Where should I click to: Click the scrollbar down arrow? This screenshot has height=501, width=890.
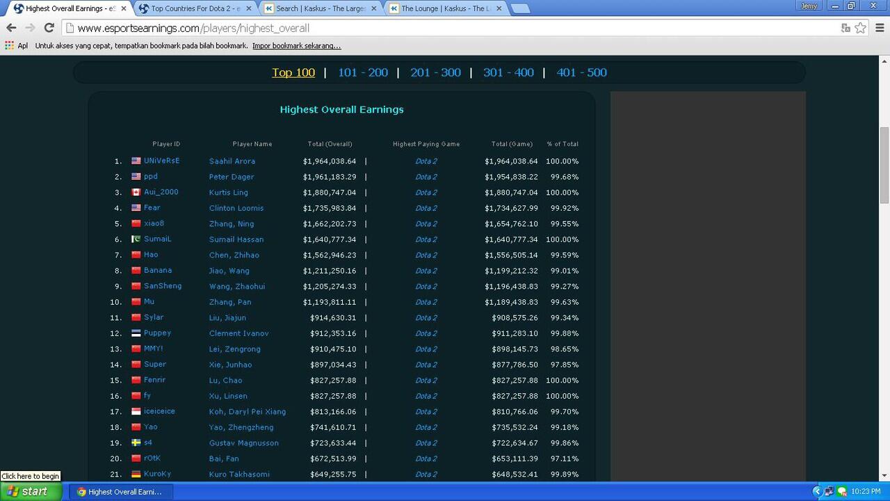pos(884,476)
